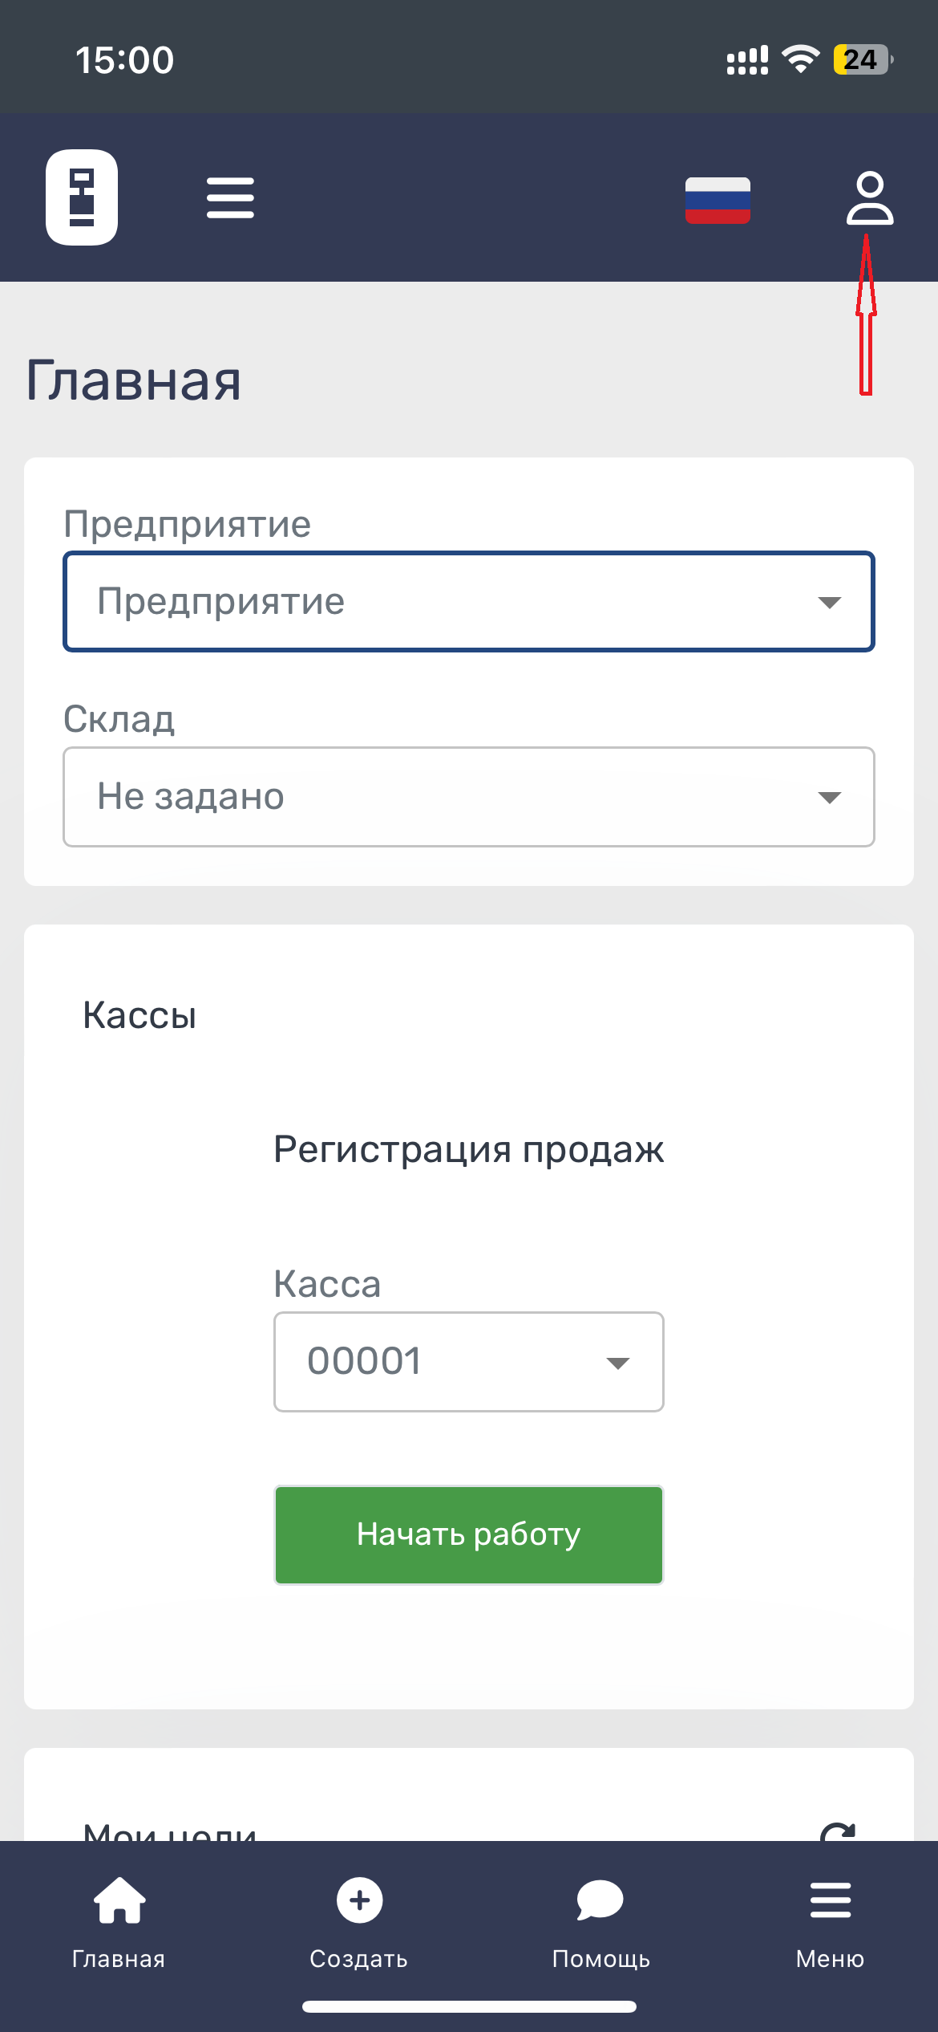Screen dimensions: 938x2032
Task: Tap the Создать plus icon
Action: (x=359, y=1900)
